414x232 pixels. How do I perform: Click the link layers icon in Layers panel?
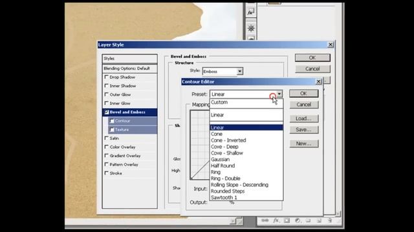[x=265, y=220]
